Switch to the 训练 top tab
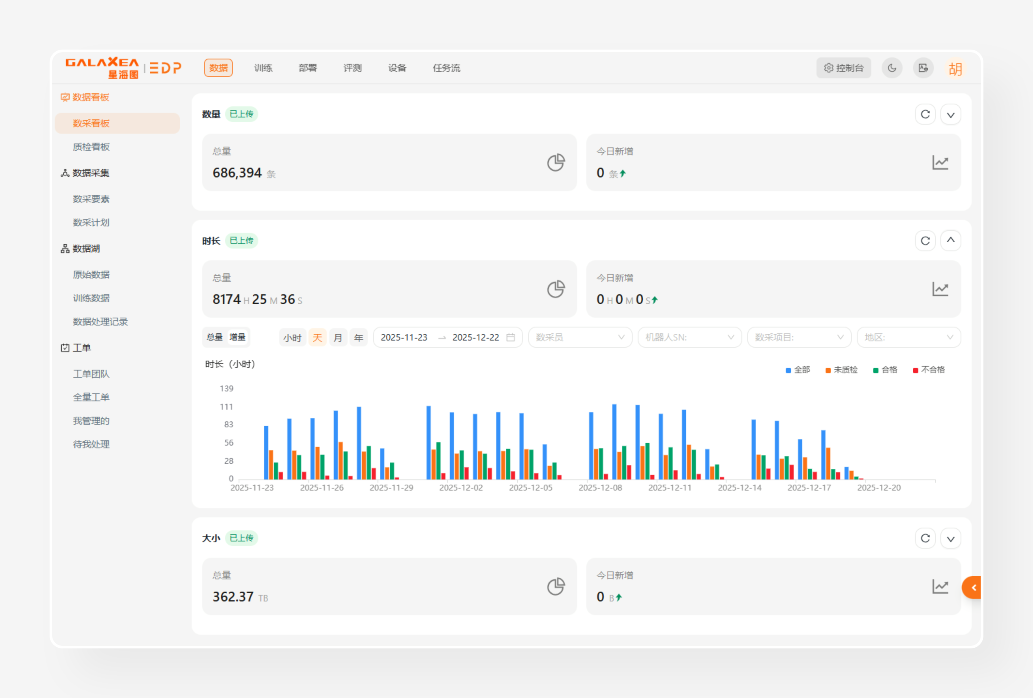 pyautogui.click(x=263, y=68)
